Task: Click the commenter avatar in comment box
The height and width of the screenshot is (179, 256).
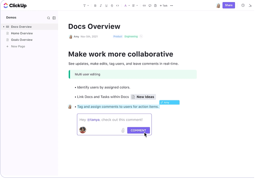Action: (x=83, y=130)
